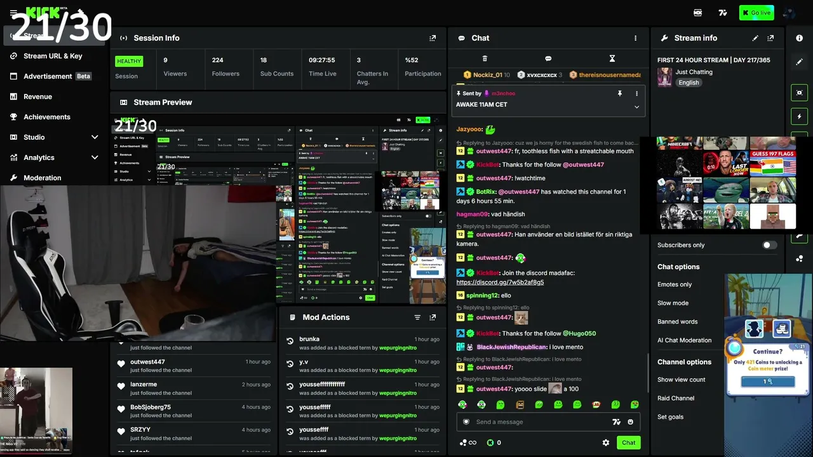Screen dimensions: 813x457
Task: Click the English language tag
Action: pos(689,83)
